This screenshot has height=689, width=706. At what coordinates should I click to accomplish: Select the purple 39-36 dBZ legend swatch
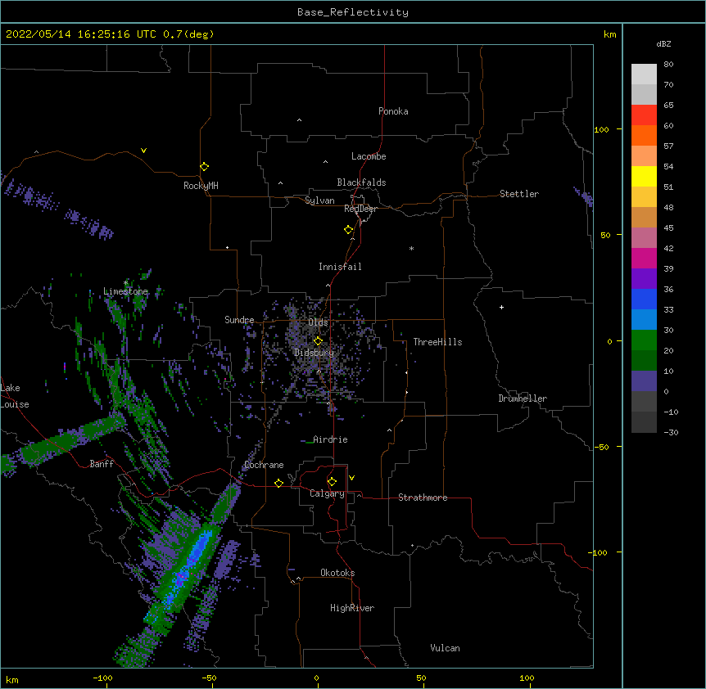click(644, 279)
